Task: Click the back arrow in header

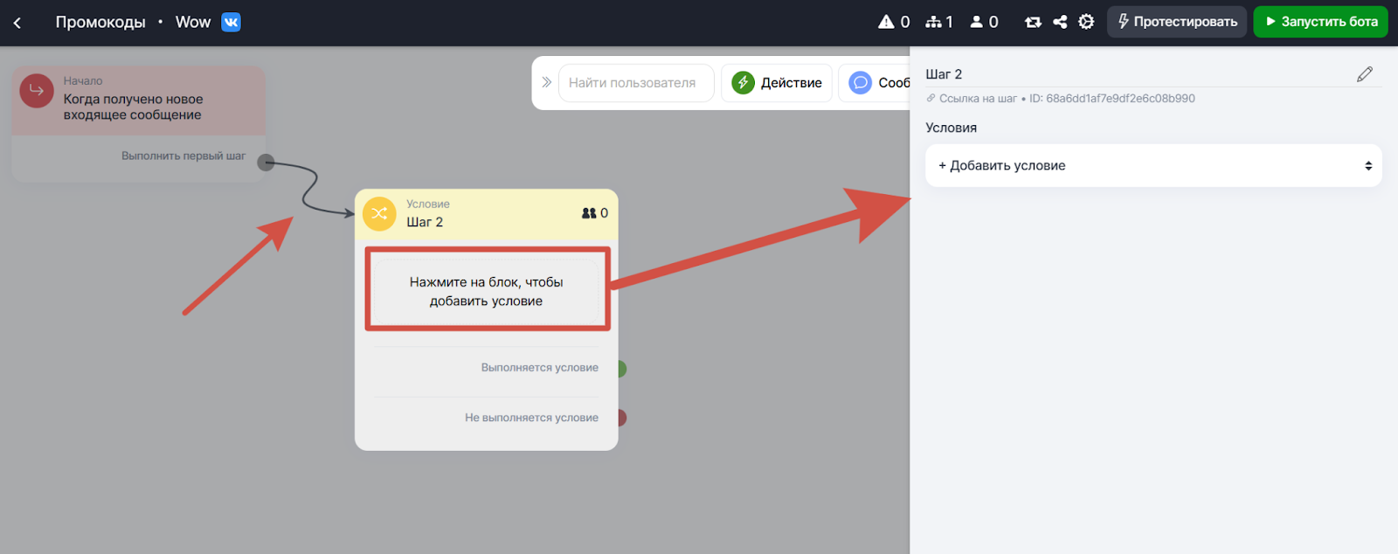Action: [x=17, y=23]
